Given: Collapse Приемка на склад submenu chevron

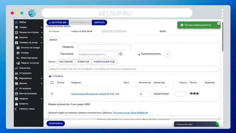Looking at the screenshot, I should point(41,43).
